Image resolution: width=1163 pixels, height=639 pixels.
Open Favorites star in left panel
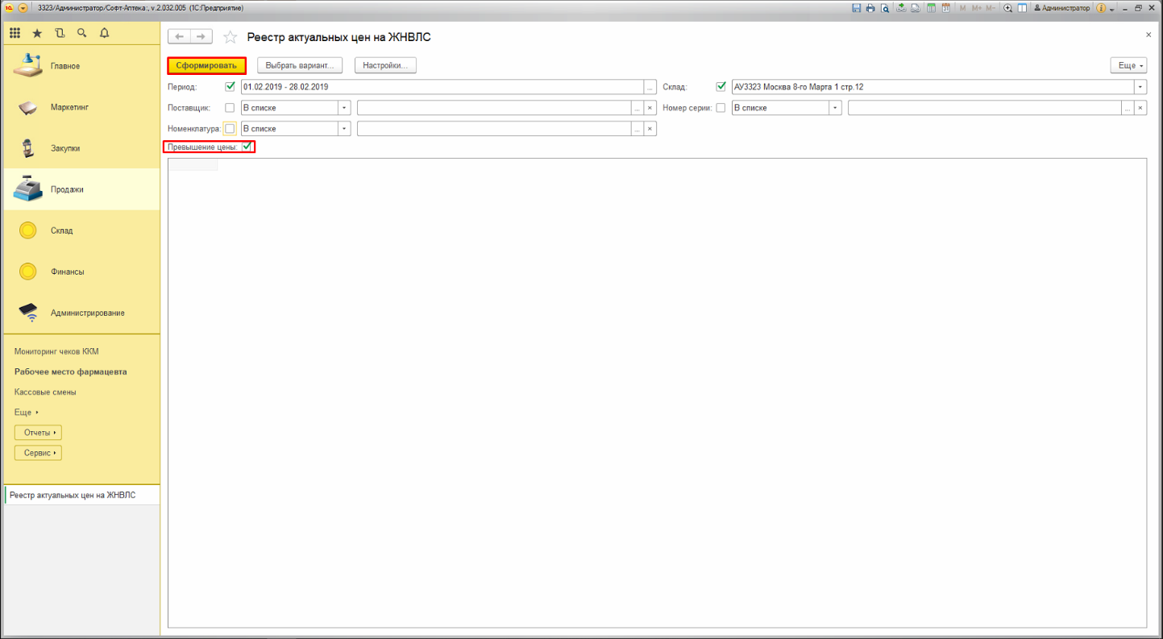(x=37, y=33)
